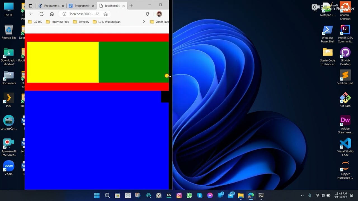Screen dimensions: 358x201
Task: Select the This PC desktop icon
Action: (x=9, y=9)
